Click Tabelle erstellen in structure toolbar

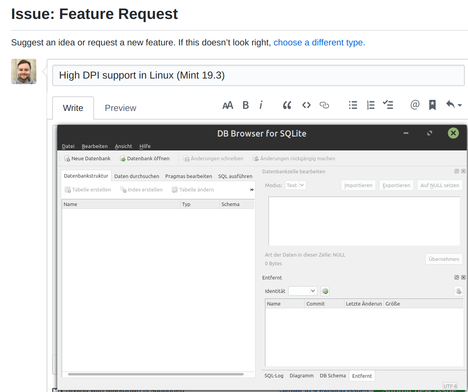[x=88, y=190]
